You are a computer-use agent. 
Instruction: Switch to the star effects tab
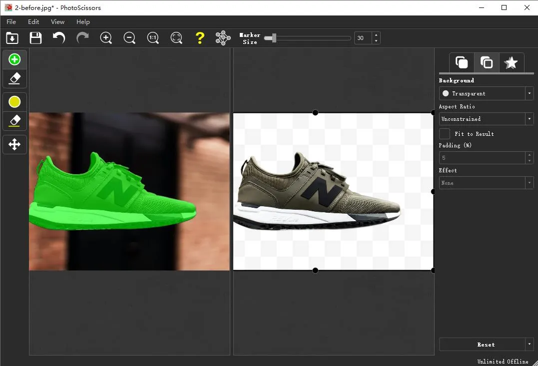coord(511,63)
